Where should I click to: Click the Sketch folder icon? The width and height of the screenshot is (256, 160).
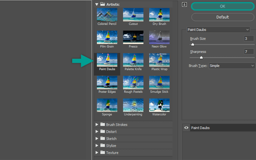click(x=102, y=138)
